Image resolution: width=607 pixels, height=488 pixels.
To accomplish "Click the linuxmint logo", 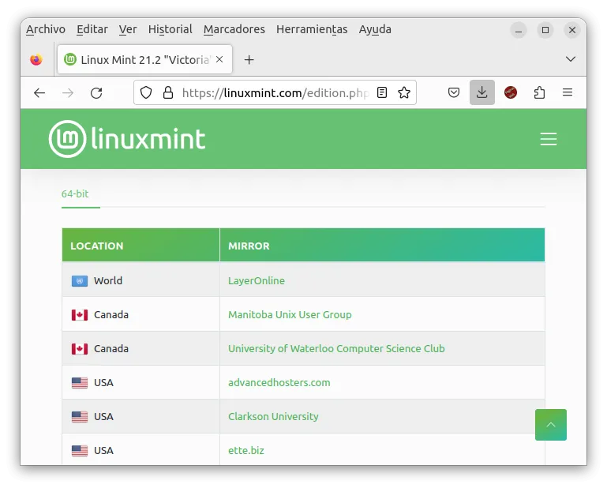I will (x=127, y=139).
